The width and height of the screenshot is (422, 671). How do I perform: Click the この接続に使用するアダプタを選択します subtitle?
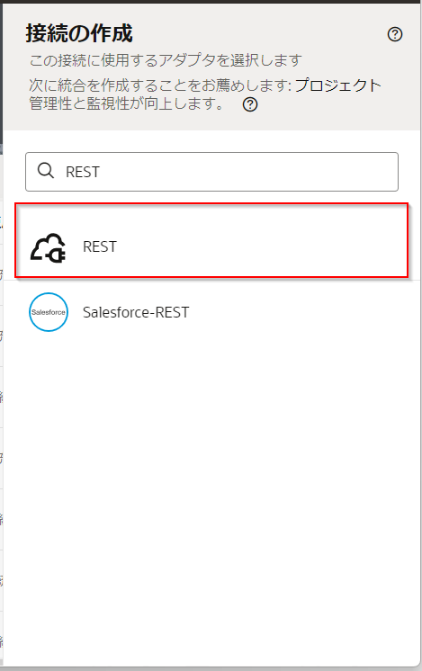(166, 60)
